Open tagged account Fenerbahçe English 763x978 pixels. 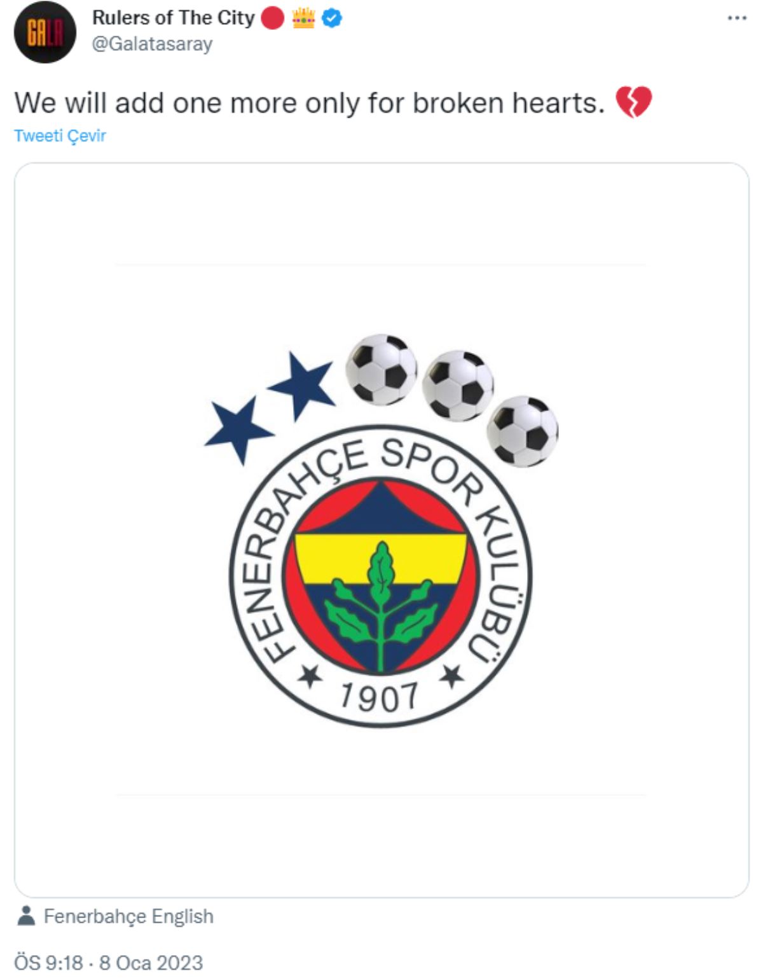click(x=128, y=916)
